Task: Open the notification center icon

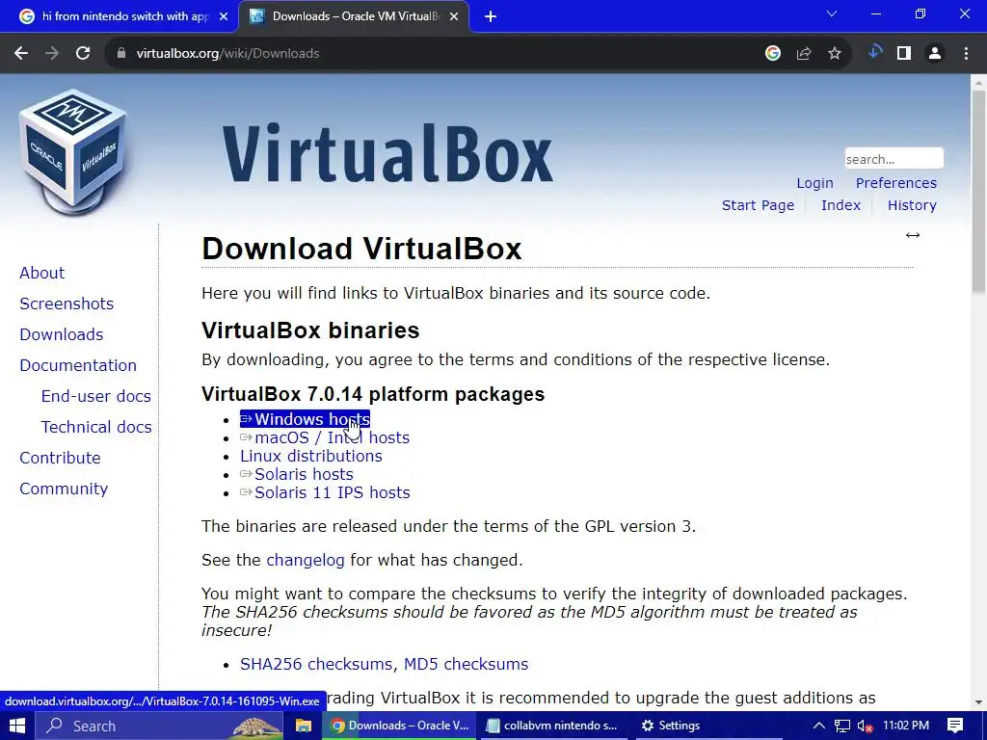Action: point(955,726)
